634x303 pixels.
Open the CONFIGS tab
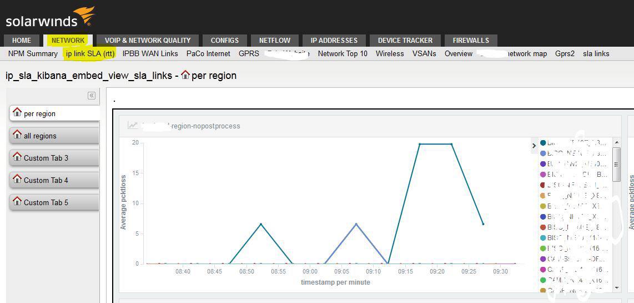pyautogui.click(x=225, y=41)
